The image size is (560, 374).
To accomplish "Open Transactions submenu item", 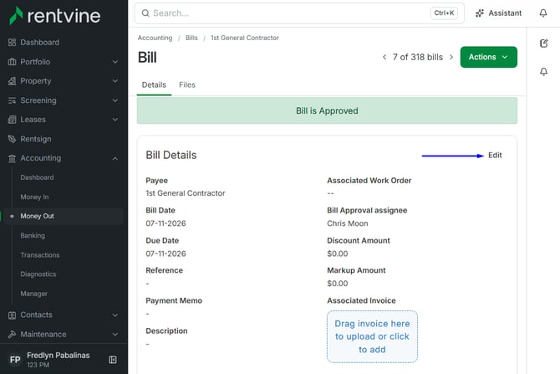I will point(40,255).
